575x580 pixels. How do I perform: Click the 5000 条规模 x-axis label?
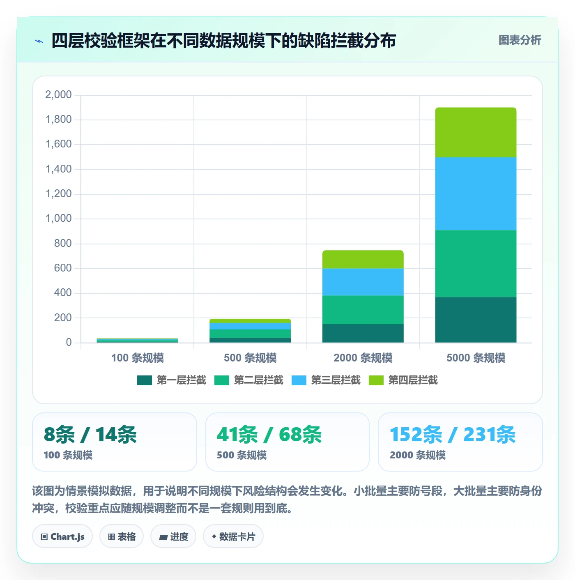click(x=476, y=358)
